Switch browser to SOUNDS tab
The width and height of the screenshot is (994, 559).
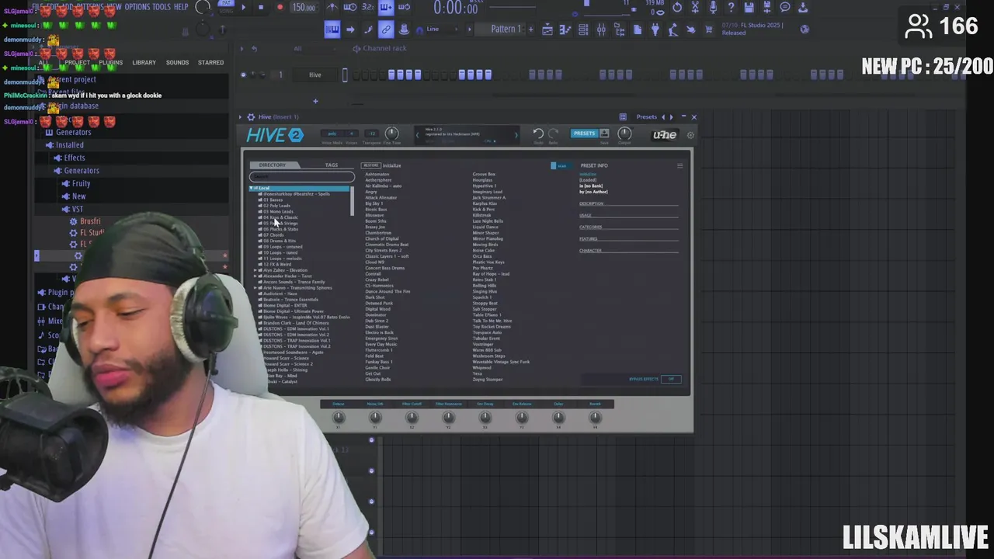pyautogui.click(x=177, y=62)
